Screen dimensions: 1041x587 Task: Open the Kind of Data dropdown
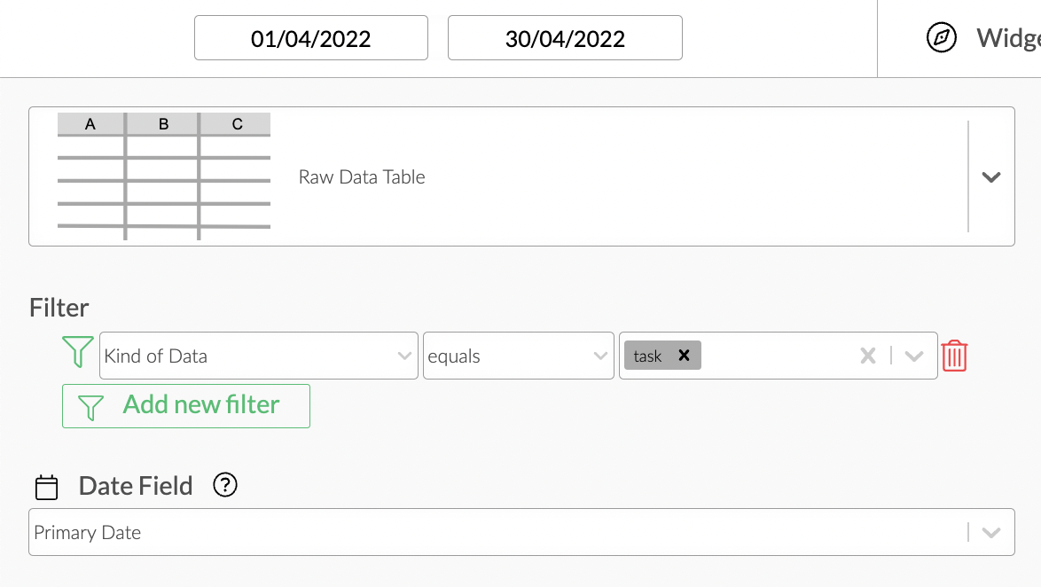point(406,355)
